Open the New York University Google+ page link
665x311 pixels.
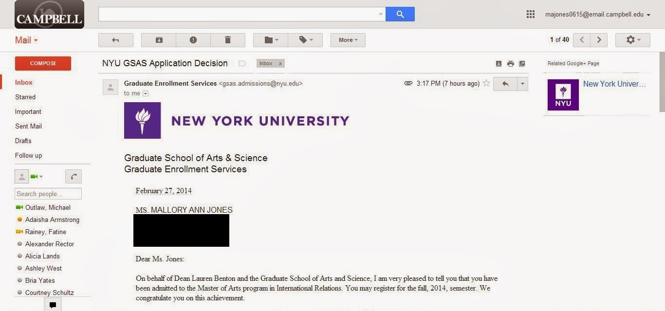[614, 84]
